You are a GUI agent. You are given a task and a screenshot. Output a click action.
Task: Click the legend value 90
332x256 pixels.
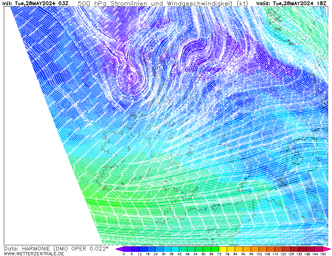coord(243,254)
